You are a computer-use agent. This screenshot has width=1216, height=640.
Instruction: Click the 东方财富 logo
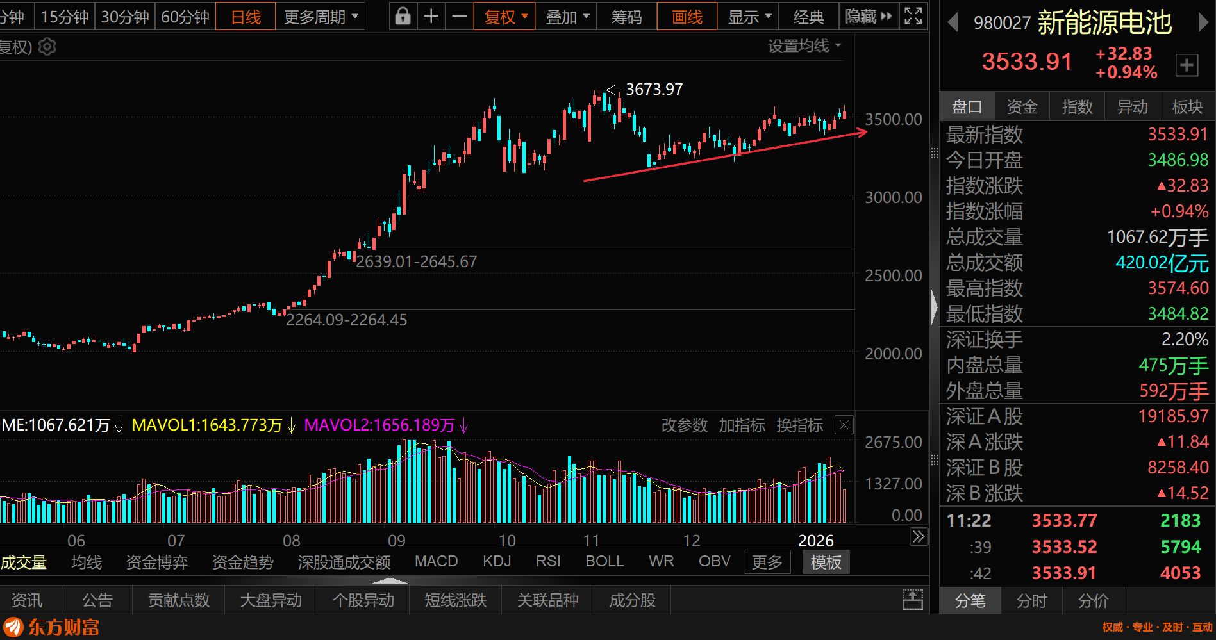click(51, 627)
